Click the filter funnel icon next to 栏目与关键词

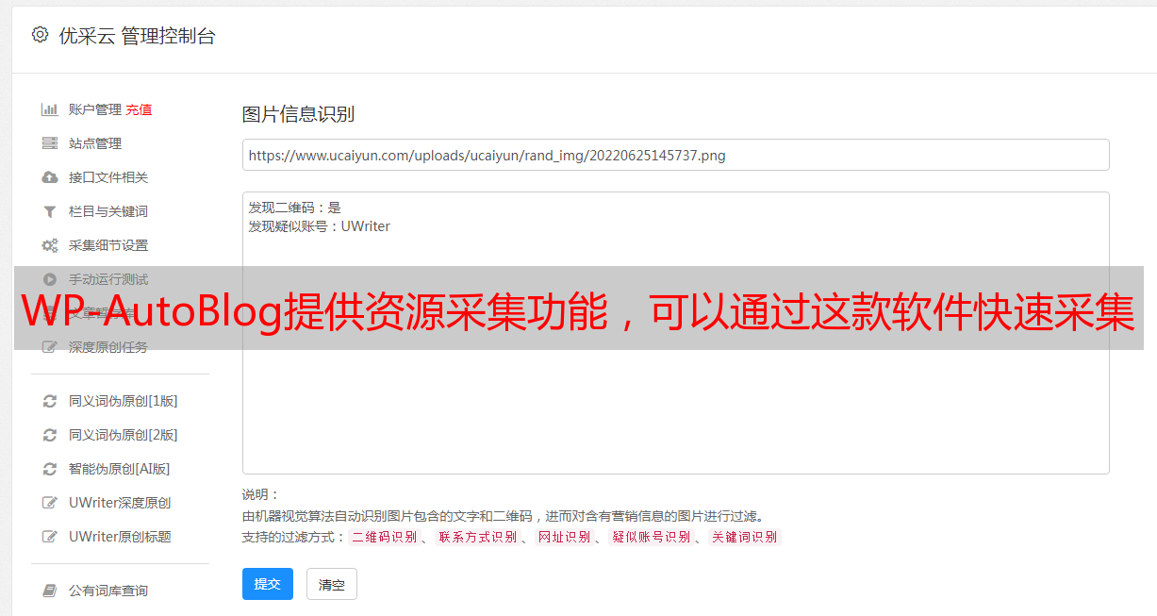50,211
